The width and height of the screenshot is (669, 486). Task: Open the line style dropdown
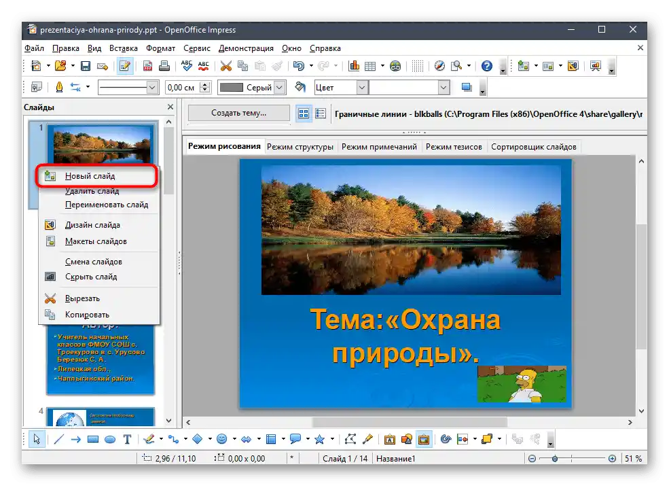coord(152,88)
